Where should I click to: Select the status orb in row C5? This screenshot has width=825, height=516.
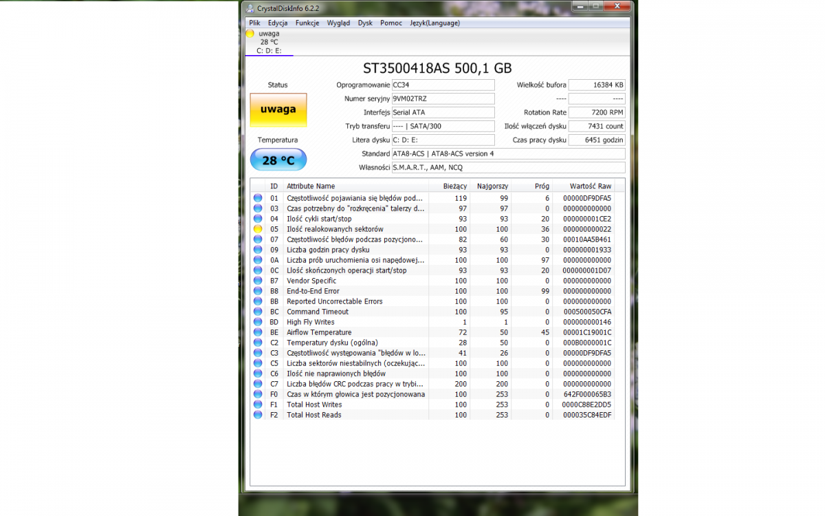(258, 363)
